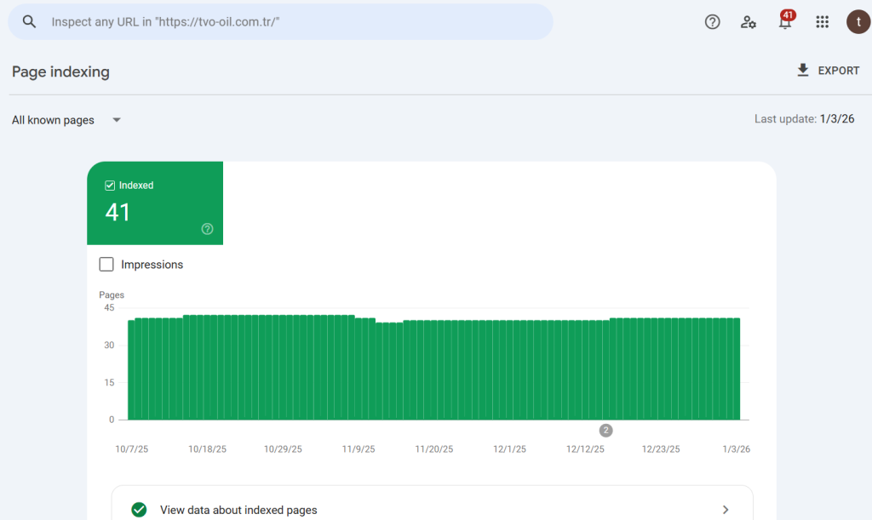Toggle the Indexed checkbox in green card

pyautogui.click(x=110, y=186)
